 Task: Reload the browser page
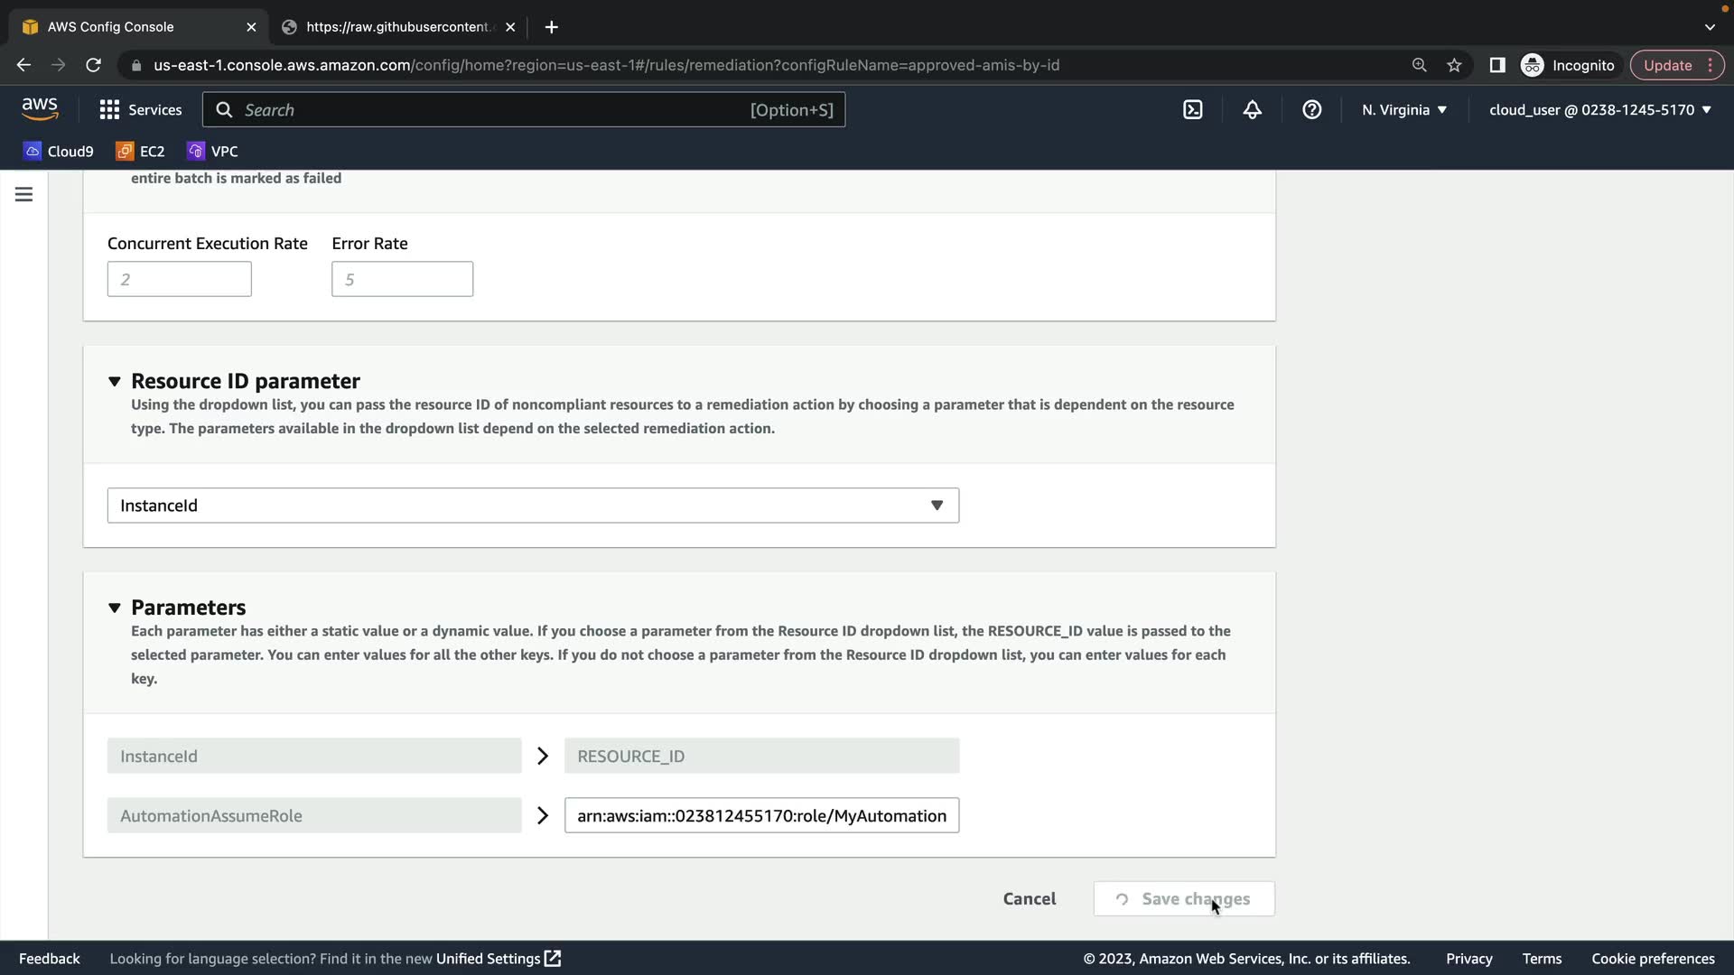point(93,65)
